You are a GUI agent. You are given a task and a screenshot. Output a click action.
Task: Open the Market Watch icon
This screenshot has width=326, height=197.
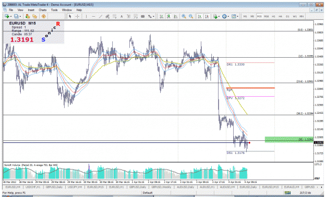pyautogui.click(x=28, y=16)
